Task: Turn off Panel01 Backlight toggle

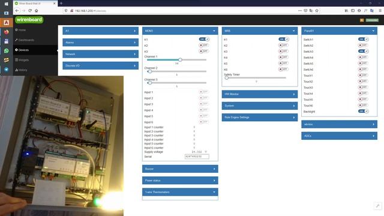Action: click(x=363, y=111)
